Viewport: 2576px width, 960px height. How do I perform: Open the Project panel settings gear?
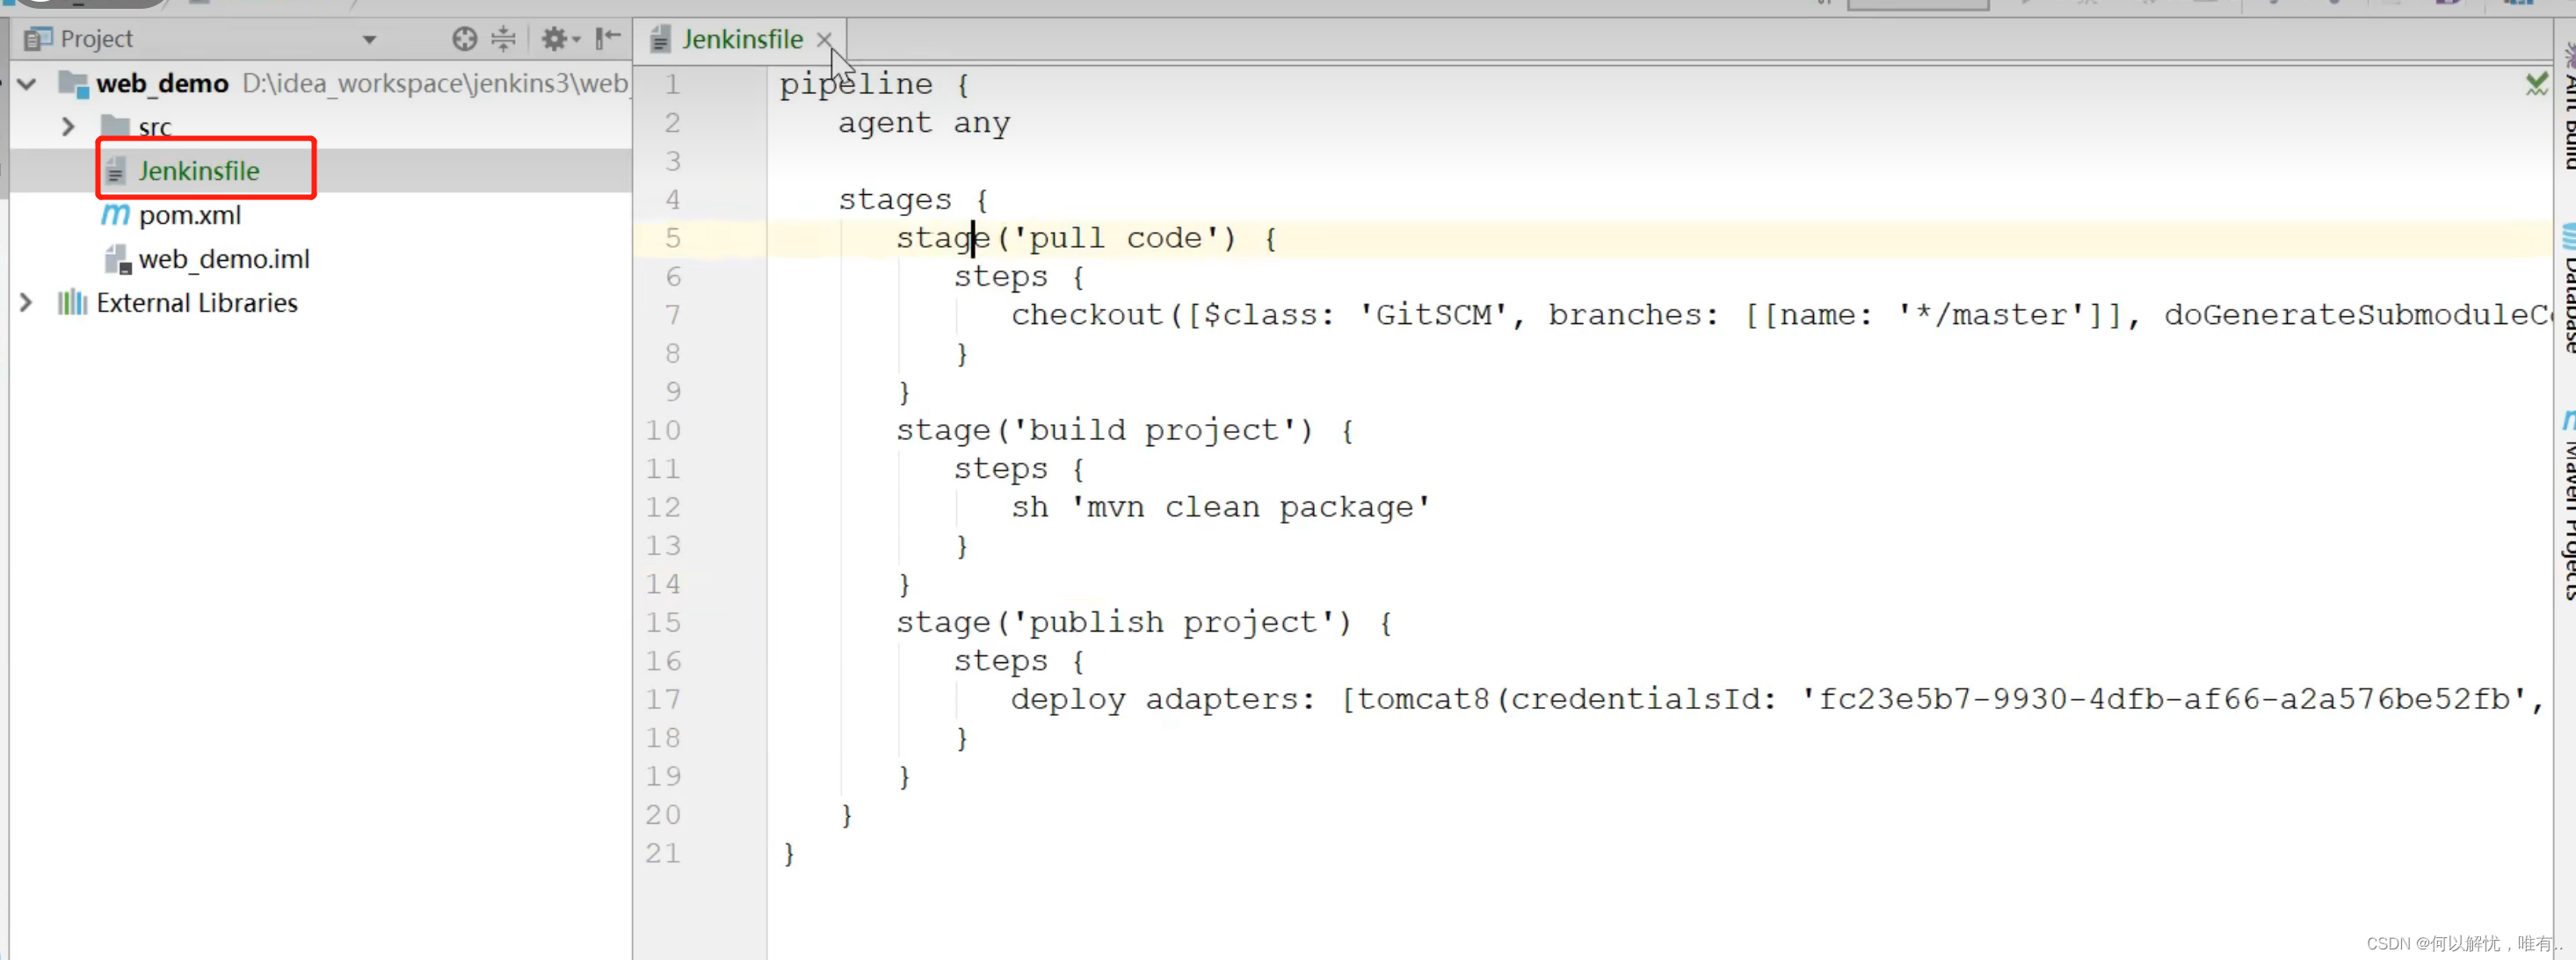pos(559,39)
